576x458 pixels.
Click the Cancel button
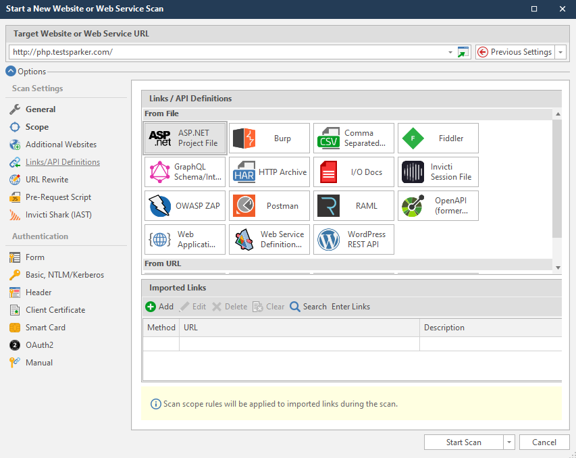point(544,442)
